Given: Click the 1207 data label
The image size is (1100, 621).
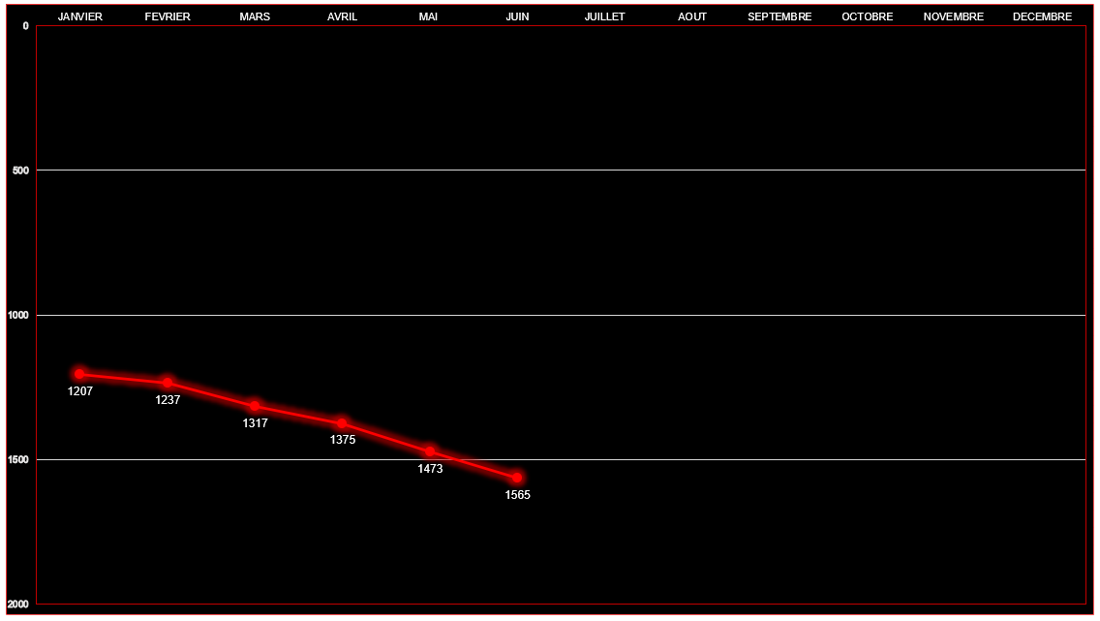Looking at the screenshot, I should 80,391.
